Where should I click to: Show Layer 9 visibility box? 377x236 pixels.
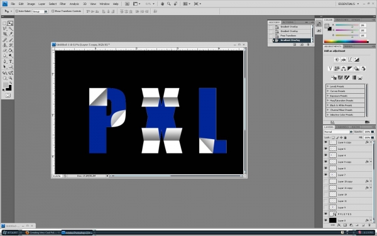click(x=325, y=207)
